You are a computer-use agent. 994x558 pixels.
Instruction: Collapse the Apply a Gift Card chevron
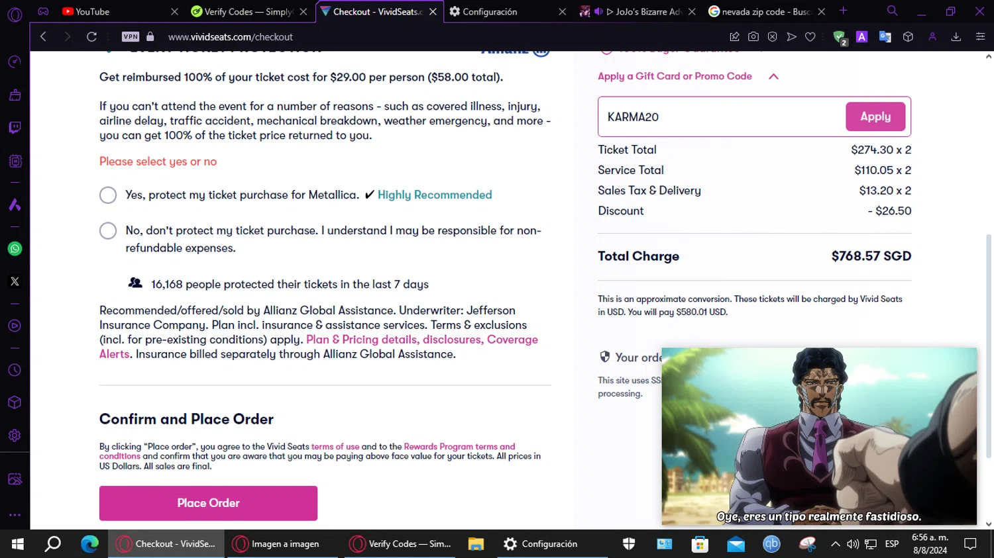(773, 77)
